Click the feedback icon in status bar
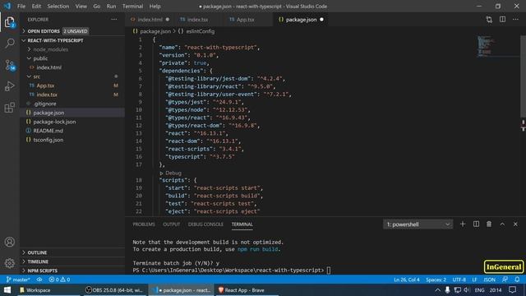Screen dimensions: 526x296 coord(505,280)
